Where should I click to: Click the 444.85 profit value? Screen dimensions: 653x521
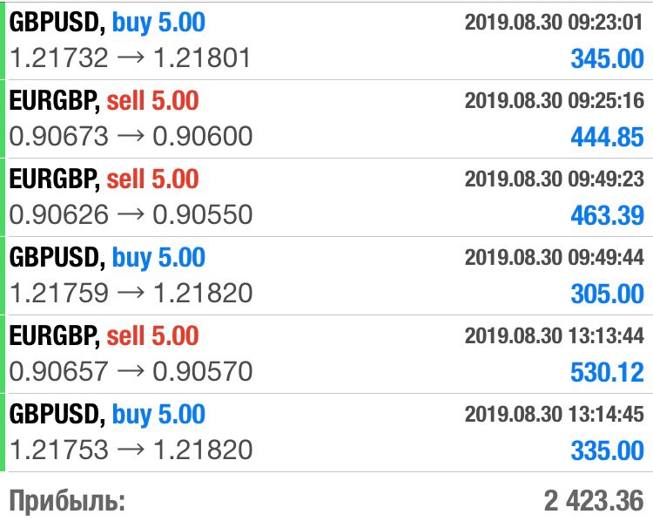[607, 137]
